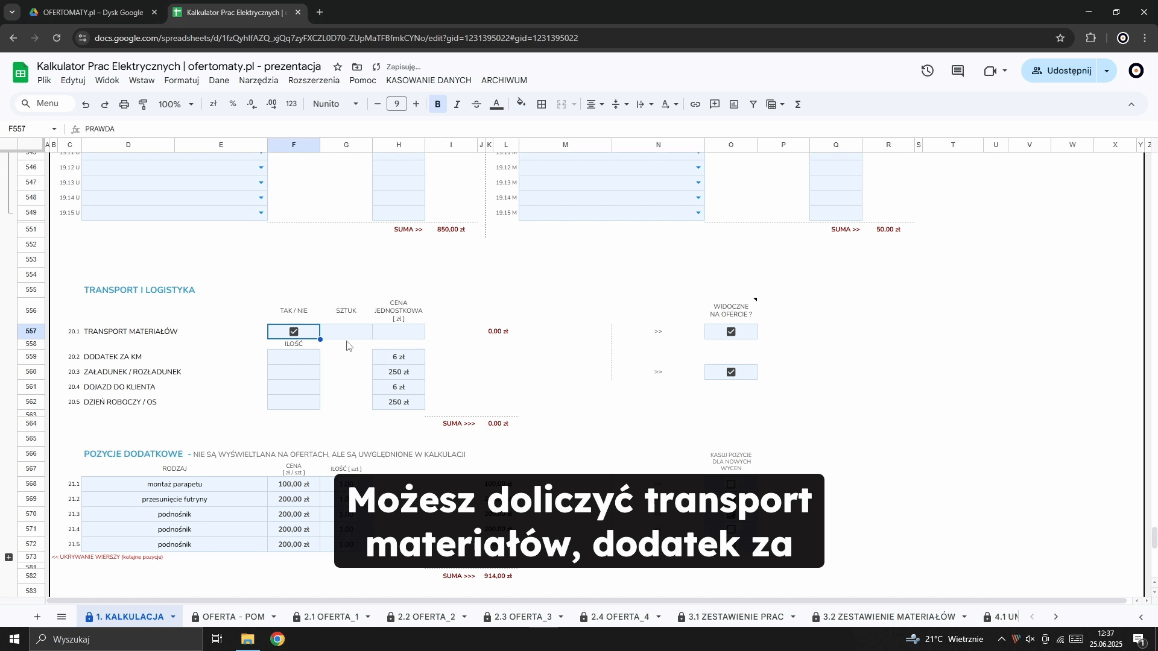The width and height of the screenshot is (1158, 651).
Task: Toggle ZAŁADUNEK / ROZŁADUNEK visibility checkbox
Action: tap(731, 372)
